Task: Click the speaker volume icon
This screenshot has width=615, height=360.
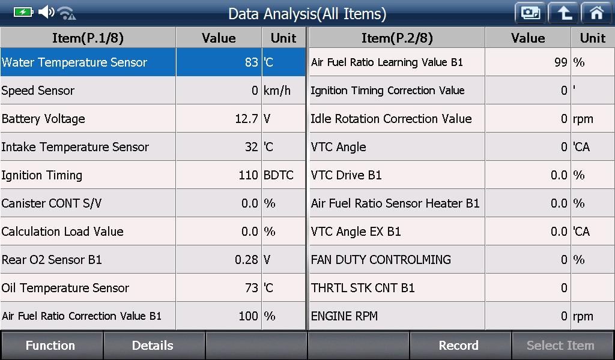Action: [x=46, y=12]
